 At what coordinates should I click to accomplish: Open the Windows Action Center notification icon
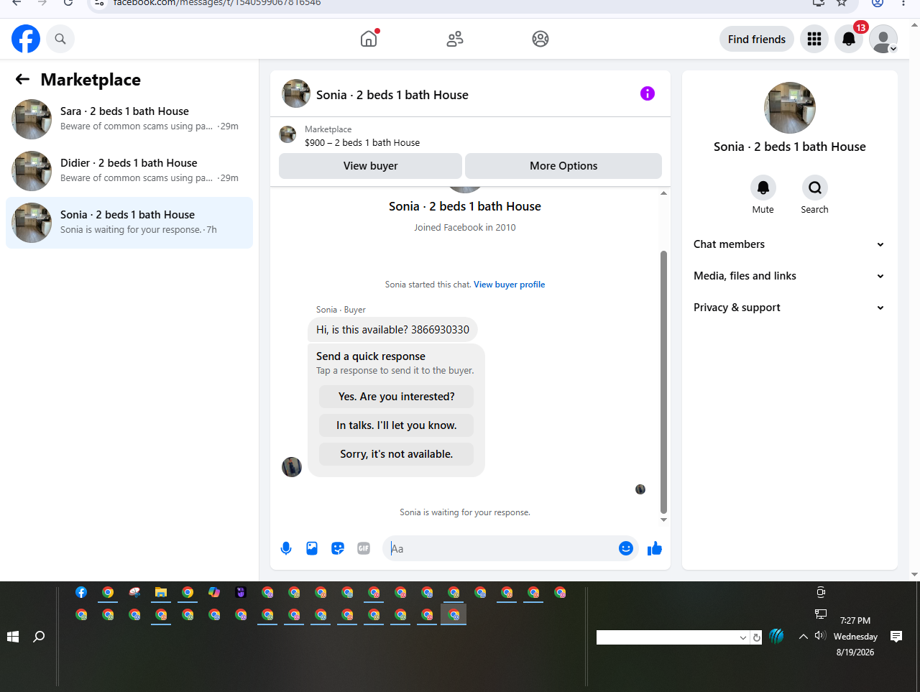pos(896,637)
